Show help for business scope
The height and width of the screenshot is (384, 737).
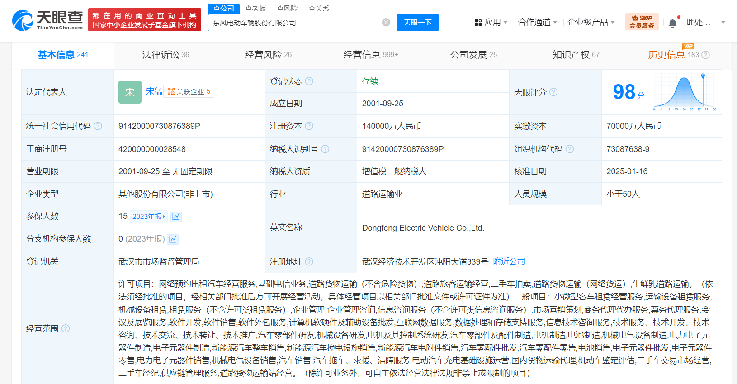click(66, 329)
